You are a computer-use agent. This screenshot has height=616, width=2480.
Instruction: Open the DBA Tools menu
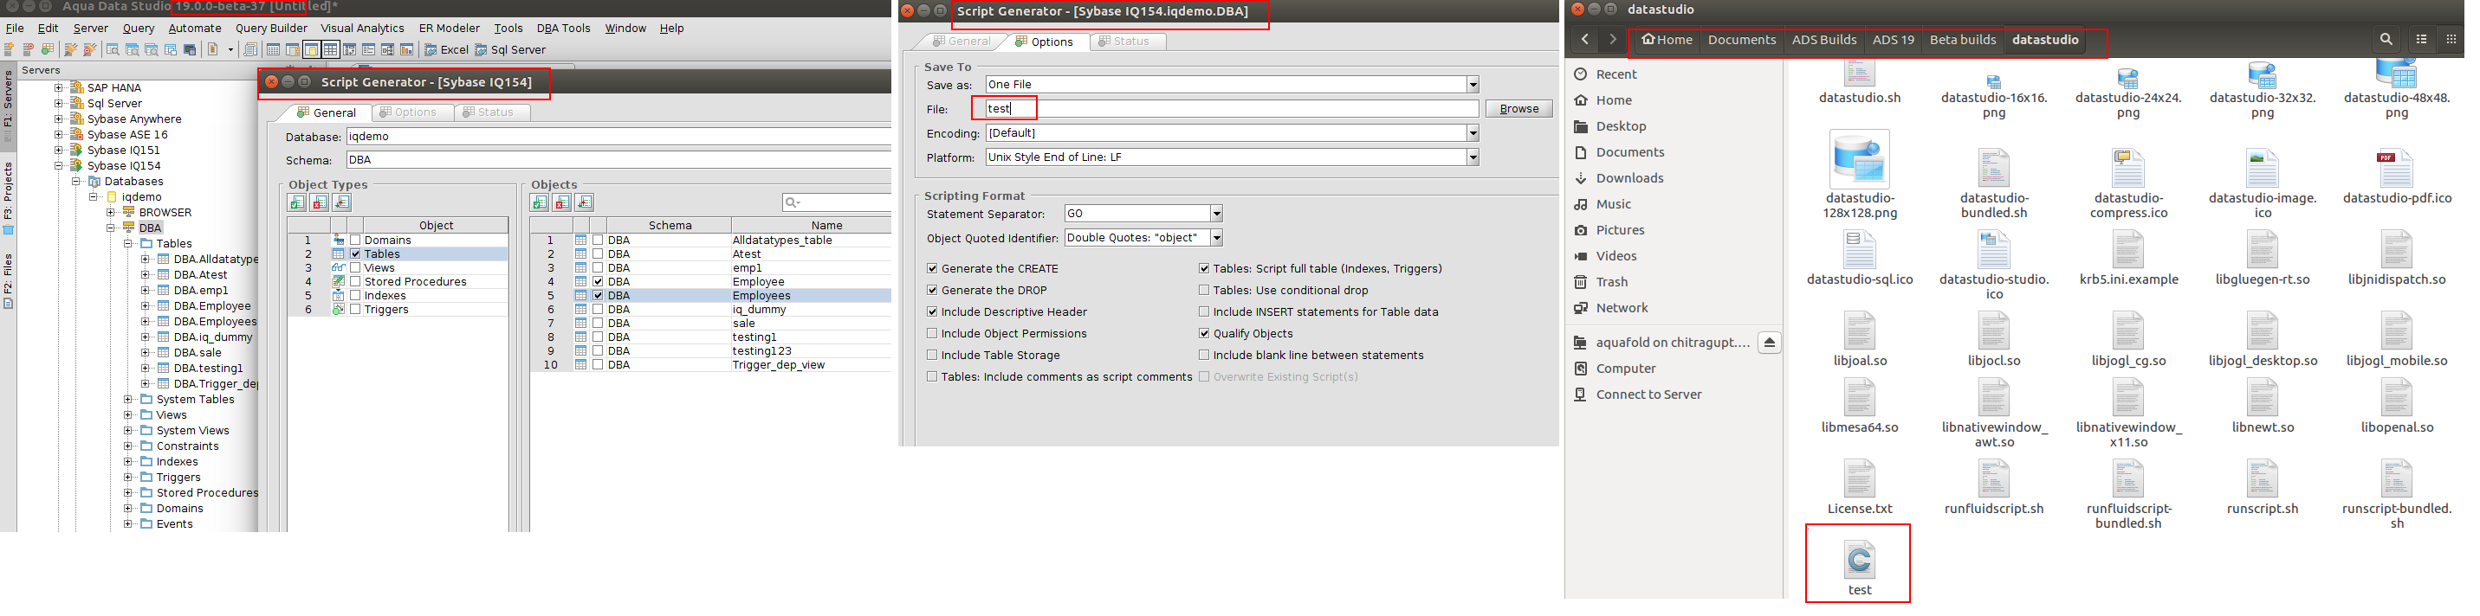563,28
